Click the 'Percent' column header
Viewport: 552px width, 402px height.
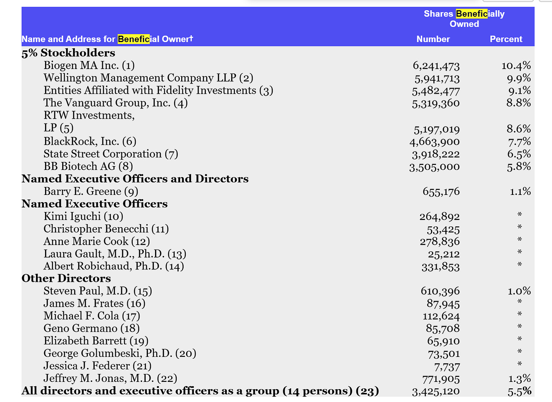point(506,39)
